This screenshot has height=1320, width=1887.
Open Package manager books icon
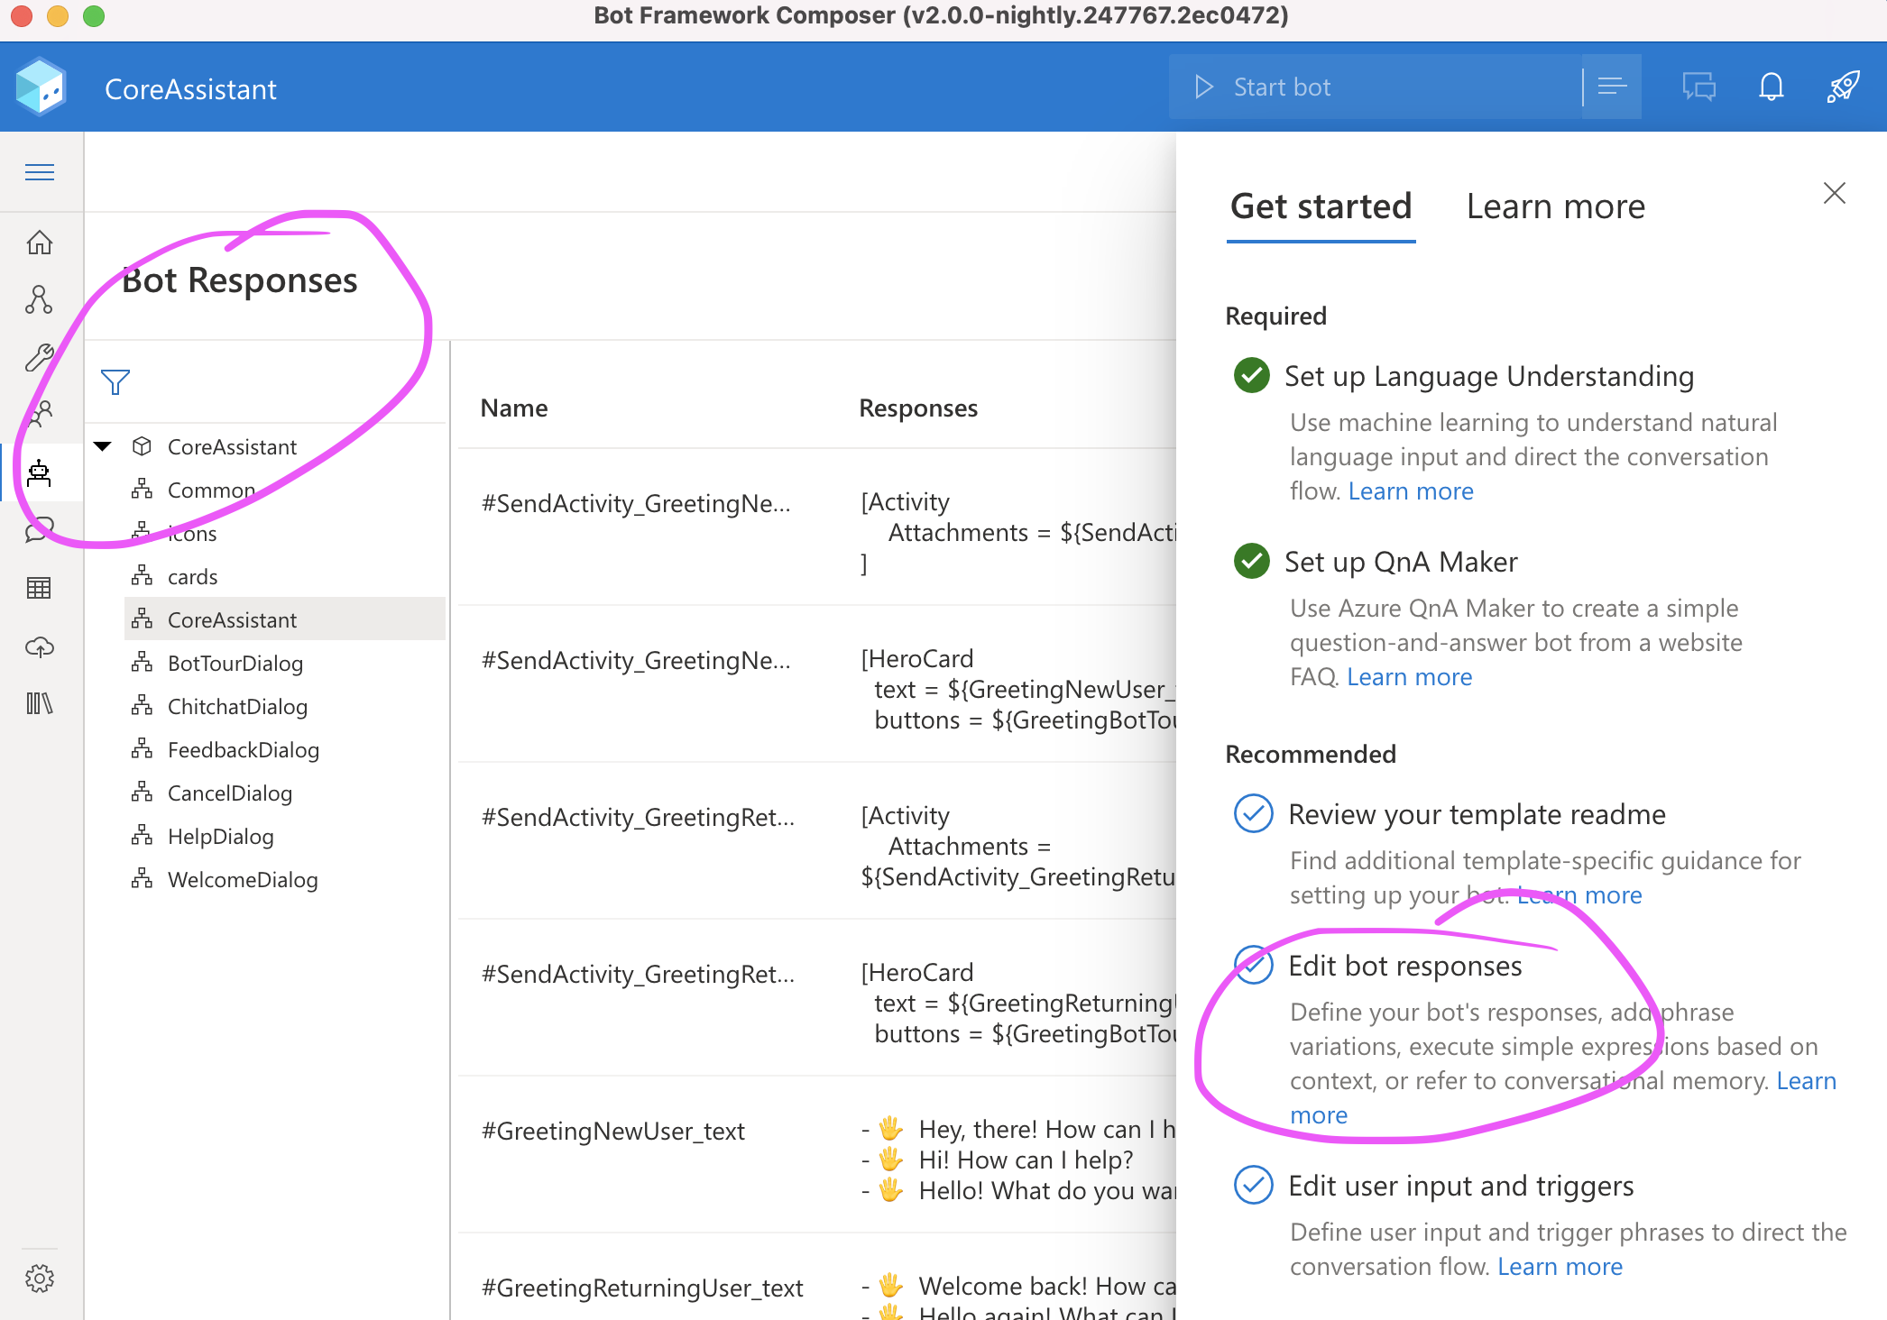[x=40, y=703]
